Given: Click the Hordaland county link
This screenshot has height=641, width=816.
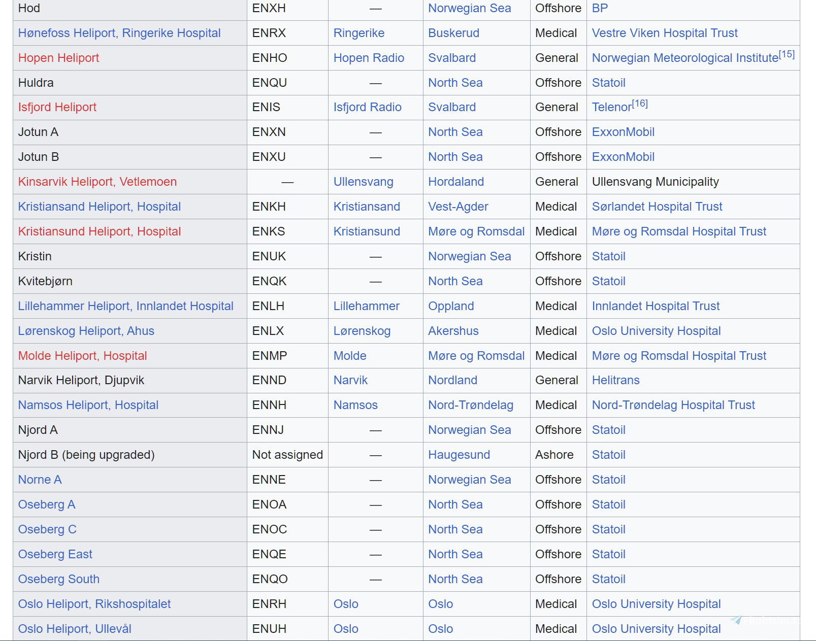Looking at the screenshot, I should click(456, 182).
